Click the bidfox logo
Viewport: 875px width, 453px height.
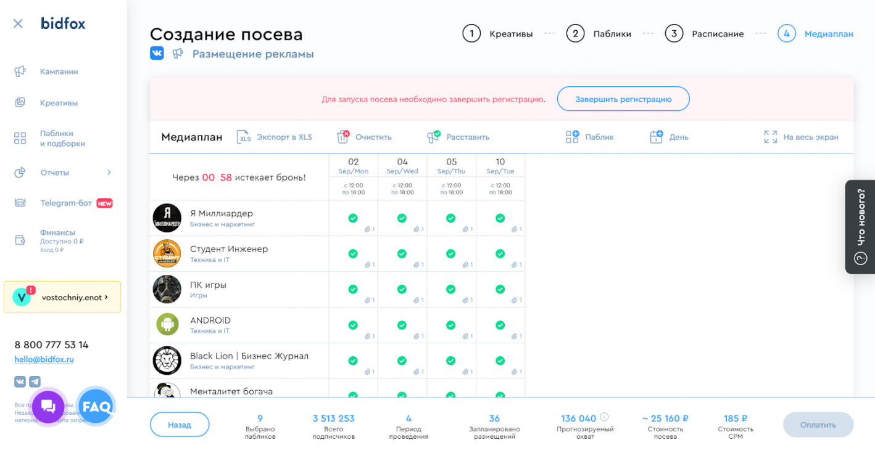tap(63, 23)
